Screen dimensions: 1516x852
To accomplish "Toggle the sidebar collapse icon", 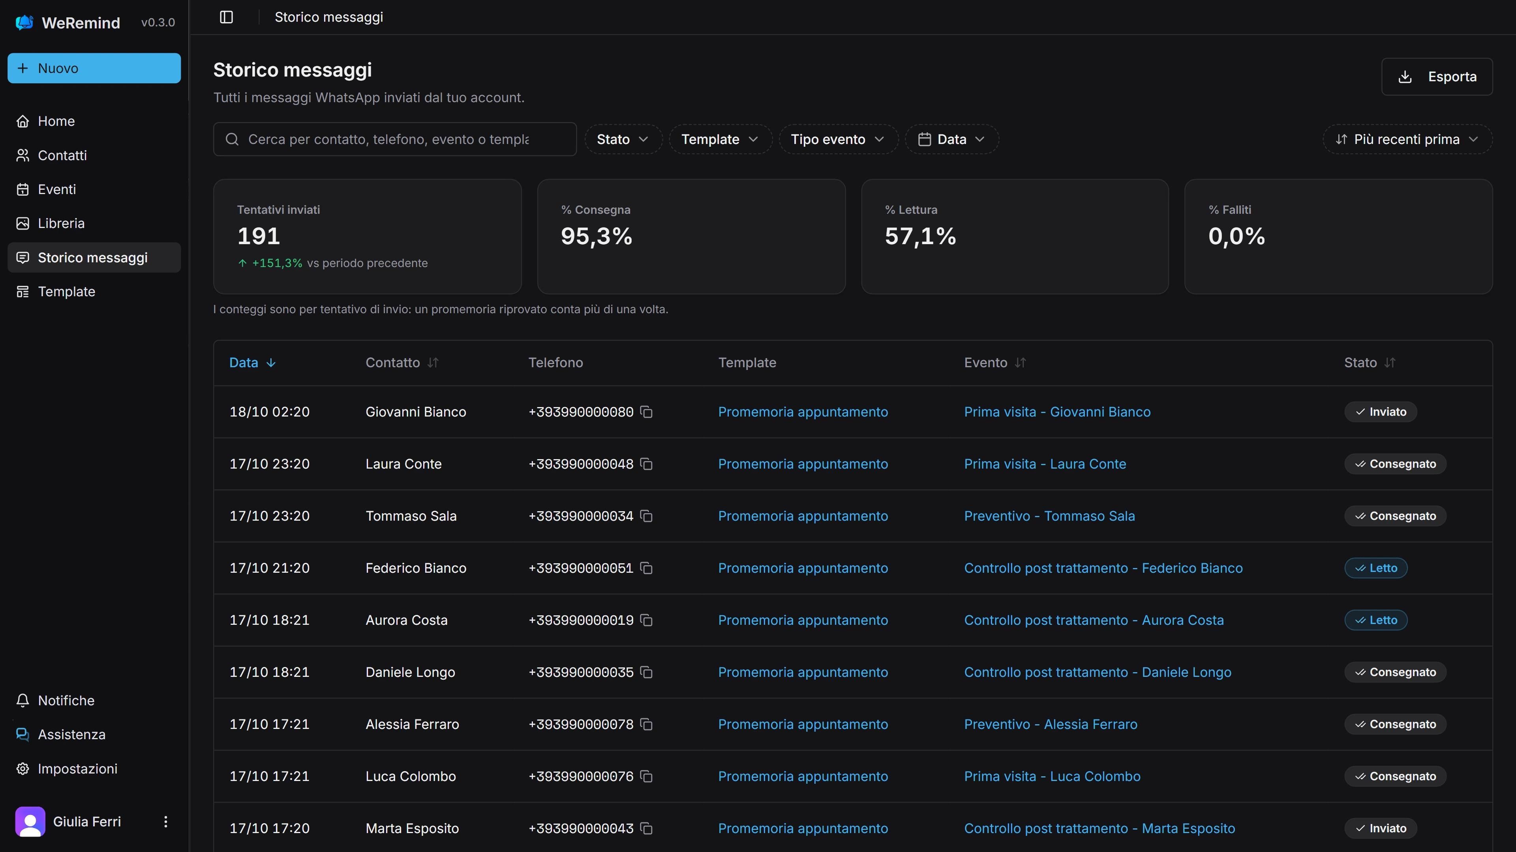I will point(227,17).
